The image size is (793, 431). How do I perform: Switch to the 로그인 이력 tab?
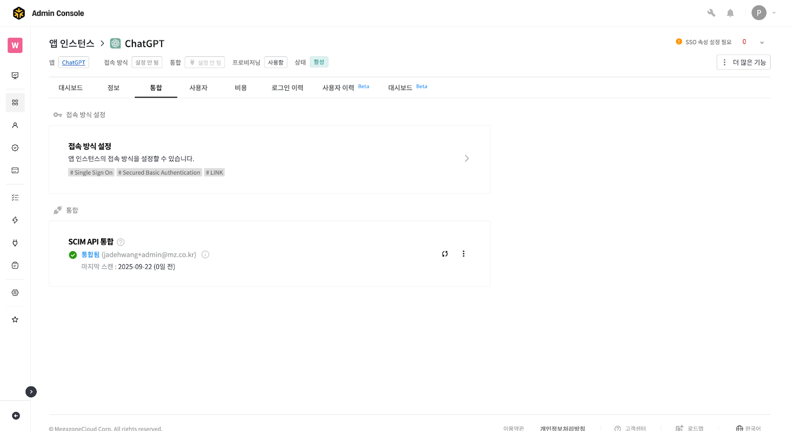287,88
